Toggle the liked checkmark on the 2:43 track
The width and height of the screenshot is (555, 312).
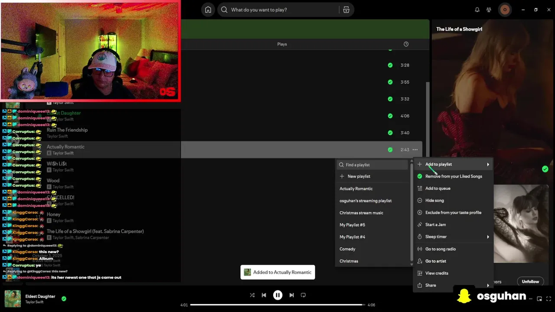(x=390, y=149)
